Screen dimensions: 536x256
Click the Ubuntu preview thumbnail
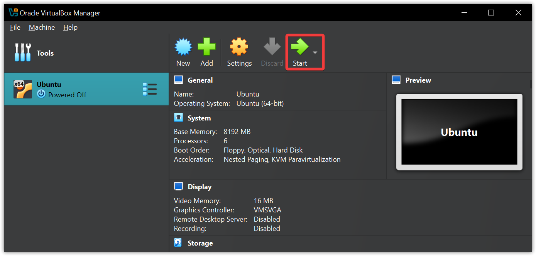(459, 132)
